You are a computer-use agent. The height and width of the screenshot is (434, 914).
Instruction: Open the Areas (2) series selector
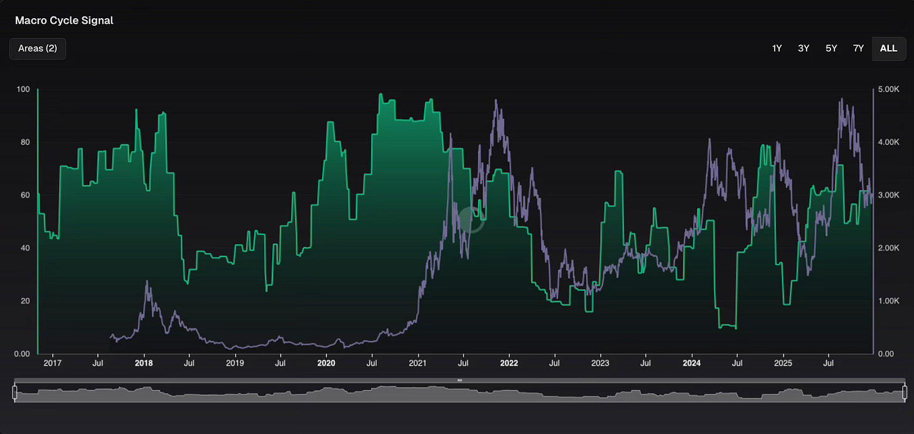tap(37, 48)
